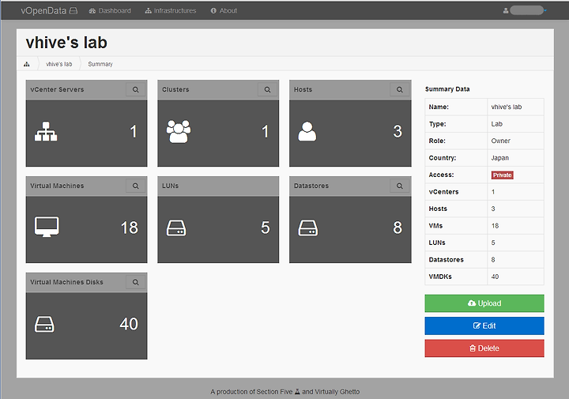Click the Virtual Machines search icon

136,186
